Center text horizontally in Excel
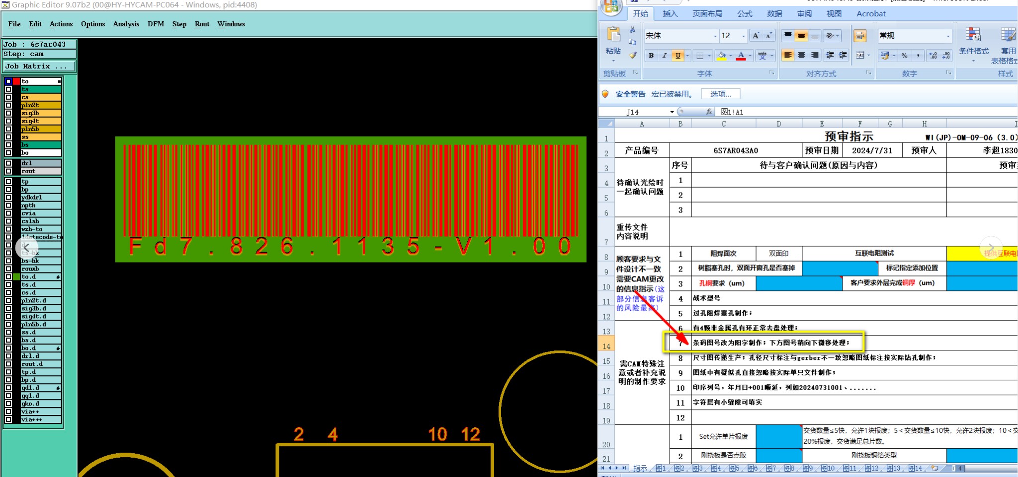The image size is (1018, 477). coord(801,55)
